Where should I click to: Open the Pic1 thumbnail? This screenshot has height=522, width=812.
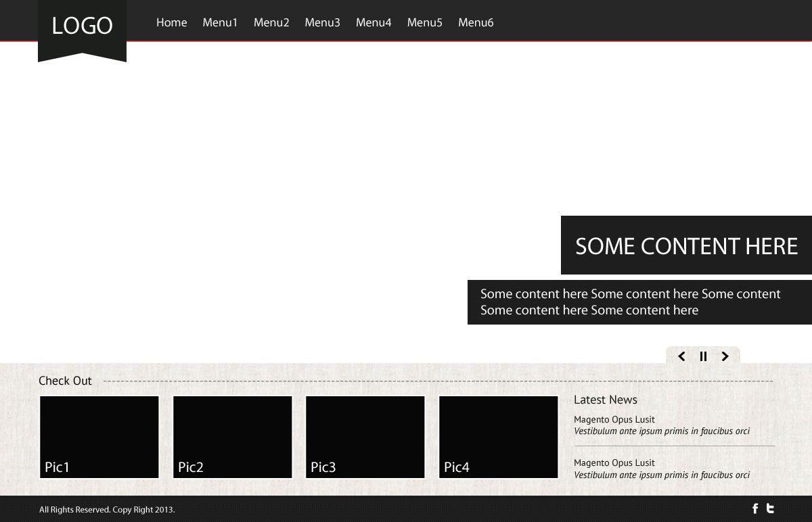click(99, 437)
